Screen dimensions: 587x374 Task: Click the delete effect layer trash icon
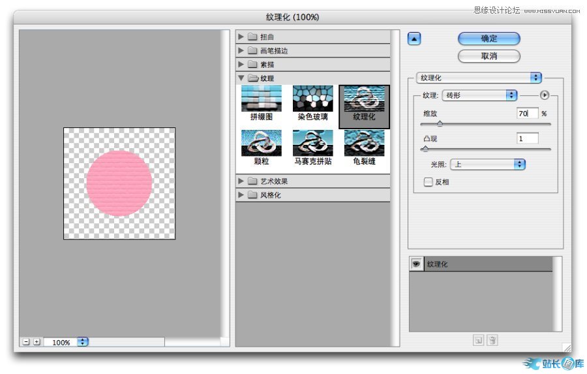click(492, 340)
